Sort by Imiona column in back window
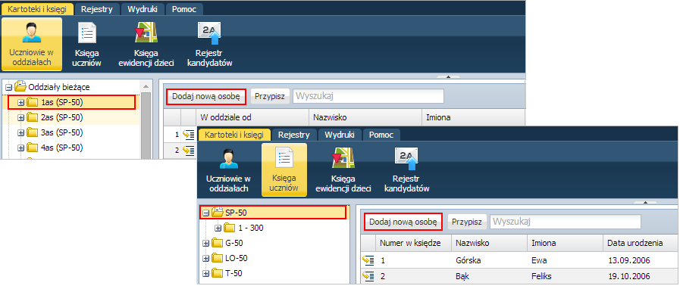This screenshot has height=286, width=680. (473, 117)
